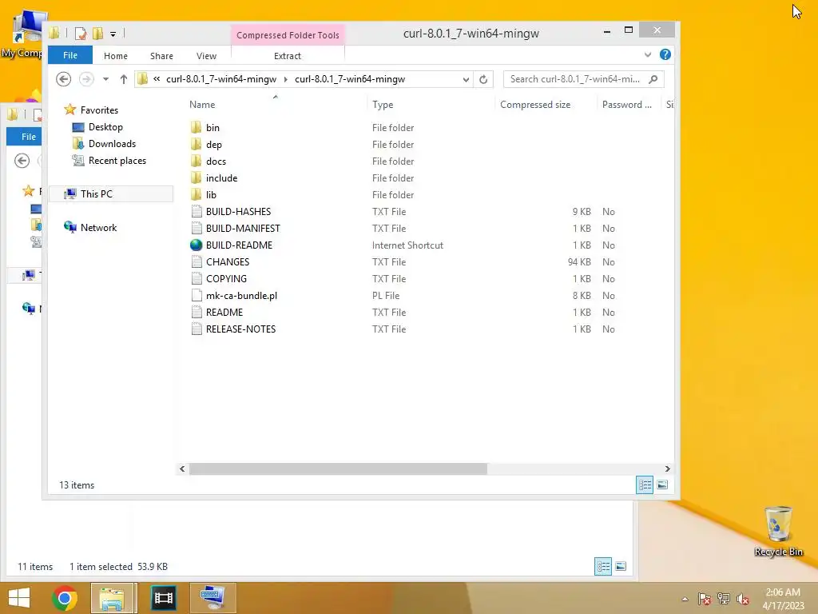
Task: Open the View ribbon tab
Action: pyautogui.click(x=206, y=56)
